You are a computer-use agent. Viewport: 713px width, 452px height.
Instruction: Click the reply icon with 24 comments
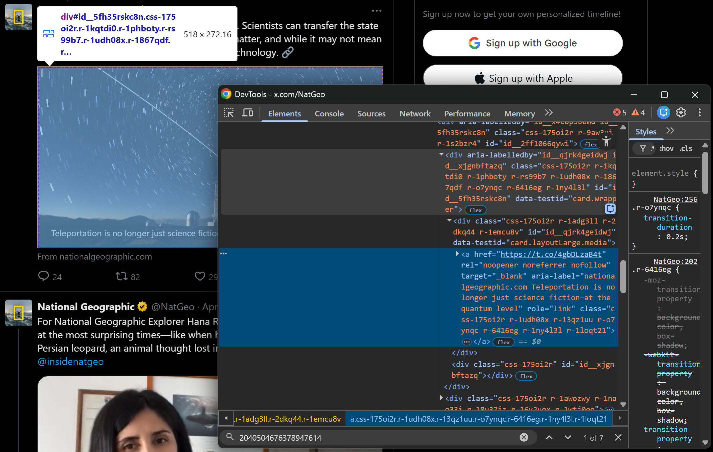(43, 276)
